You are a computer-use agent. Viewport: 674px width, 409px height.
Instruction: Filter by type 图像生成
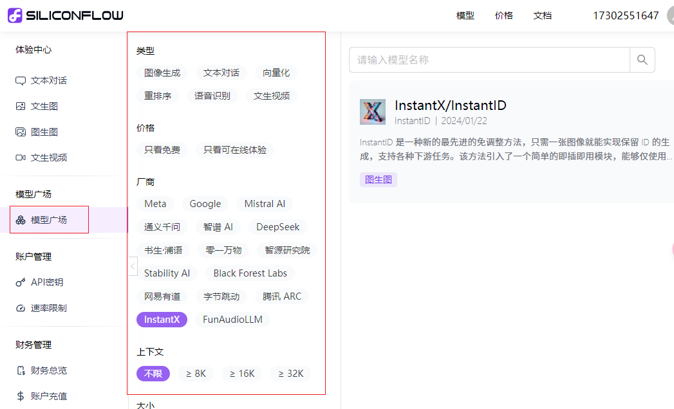tap(162, 73)
